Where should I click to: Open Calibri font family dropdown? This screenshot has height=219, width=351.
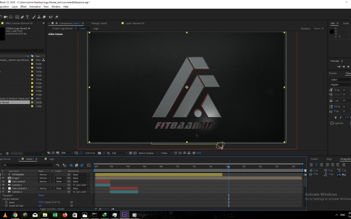[x=340, y=79]
